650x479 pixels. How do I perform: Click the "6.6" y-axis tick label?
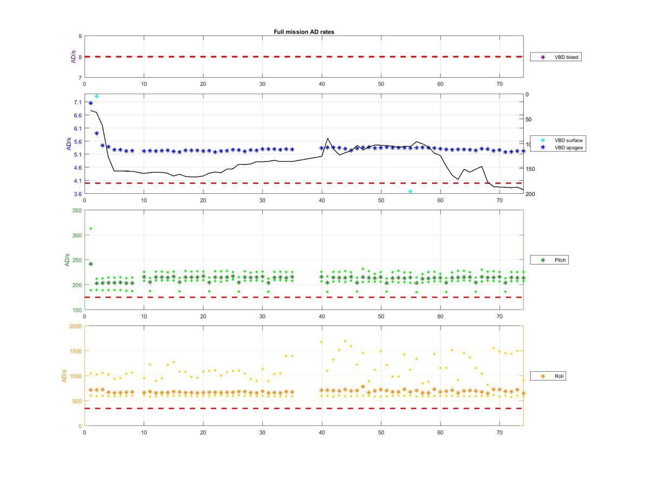78,115
